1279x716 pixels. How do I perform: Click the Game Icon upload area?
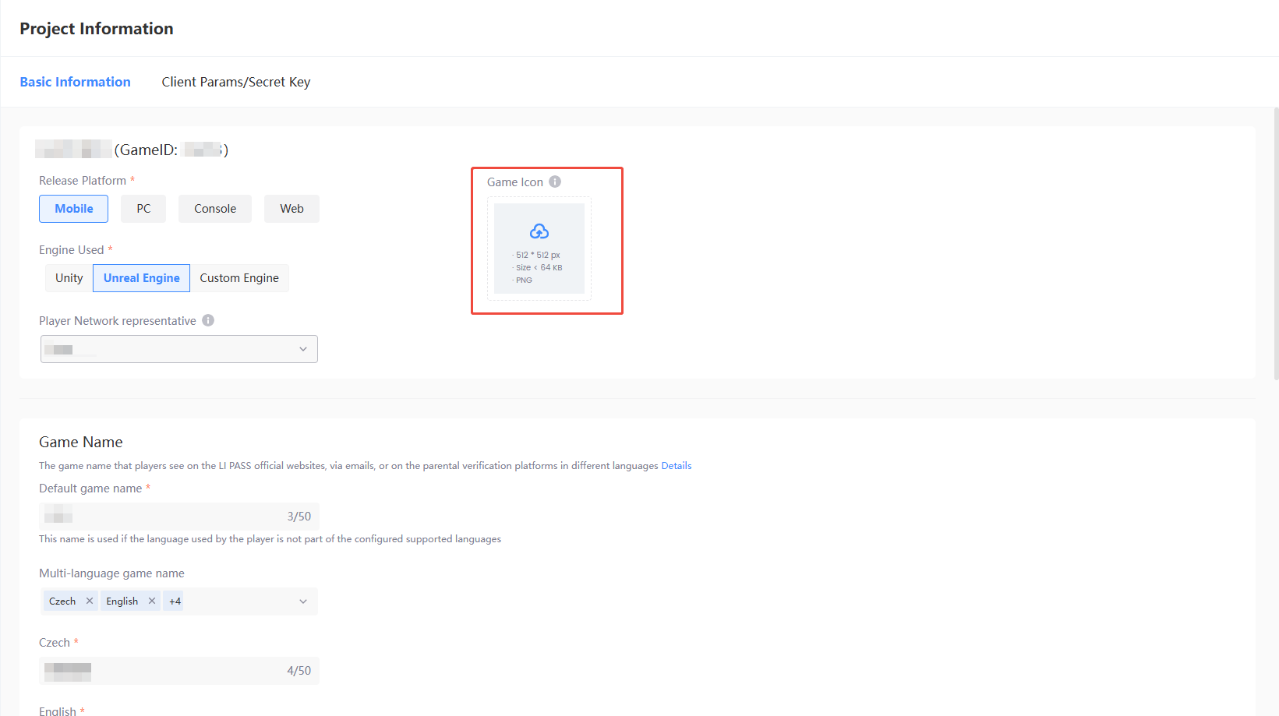point(539,249)
